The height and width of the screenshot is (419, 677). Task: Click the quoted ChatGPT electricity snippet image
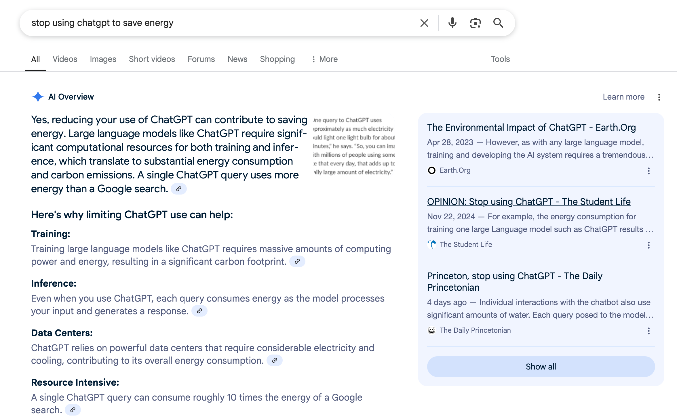click(x=354, y=145)
